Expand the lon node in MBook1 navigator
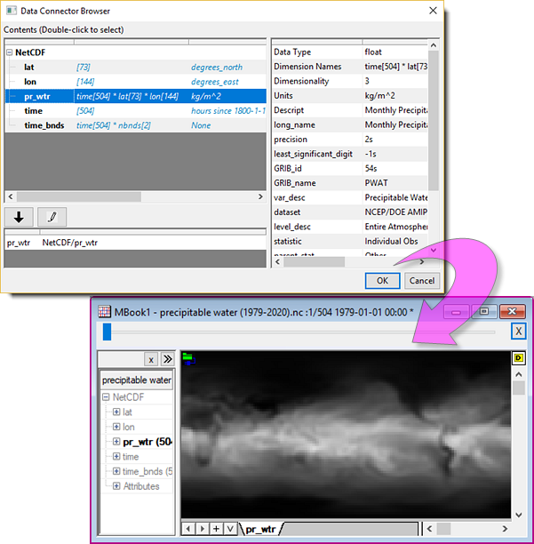Viewport: 534px width, 544px height. [116, 427]
